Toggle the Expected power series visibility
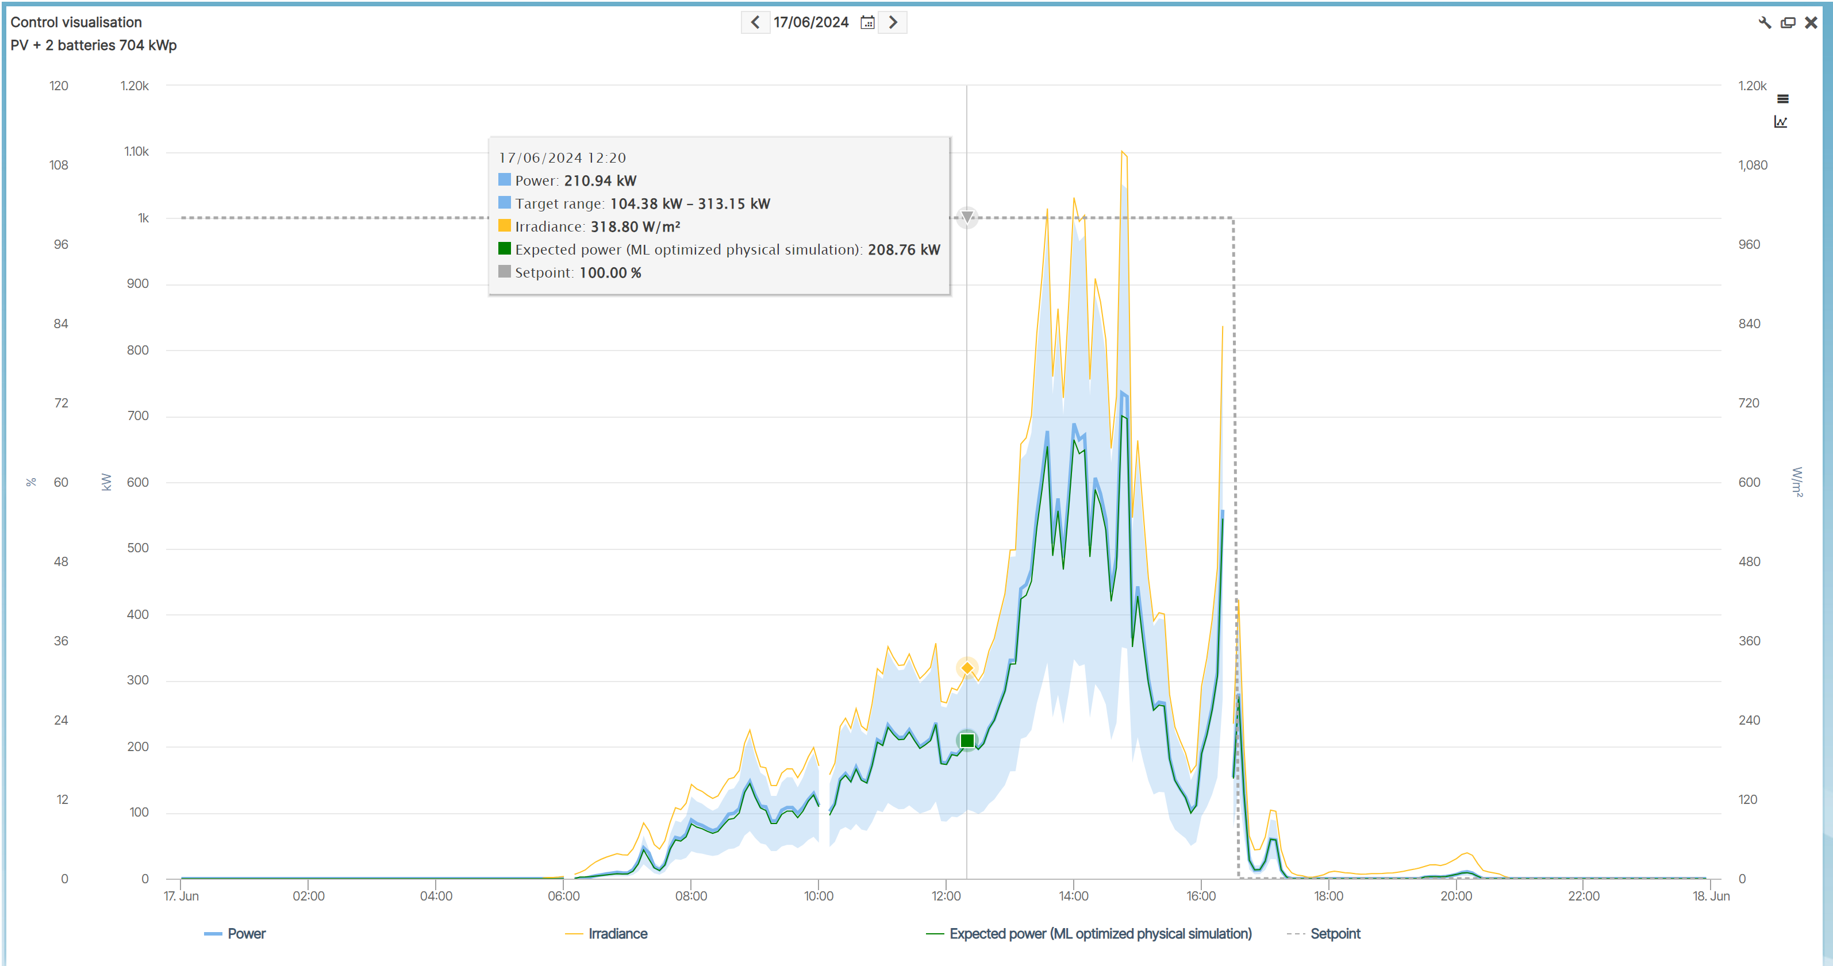Viewport: 1833px width, 966px height. point(1100,933)
